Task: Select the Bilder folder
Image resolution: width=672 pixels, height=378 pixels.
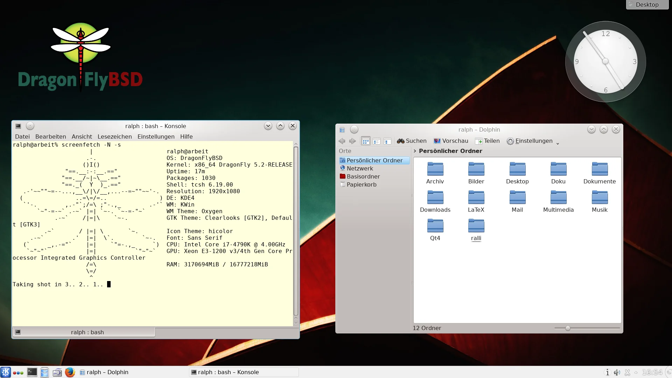Action: point(476,173)
